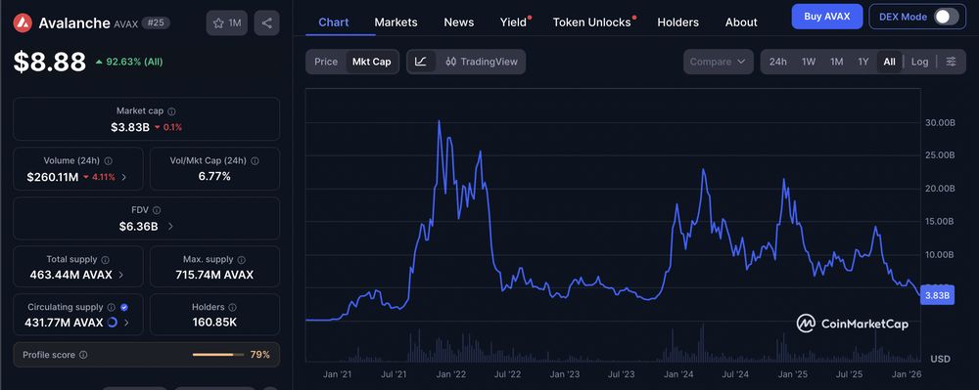Viewport: 979px width, 390px height.
Task: Click the Holders info icon
Action: click(232, 307)
